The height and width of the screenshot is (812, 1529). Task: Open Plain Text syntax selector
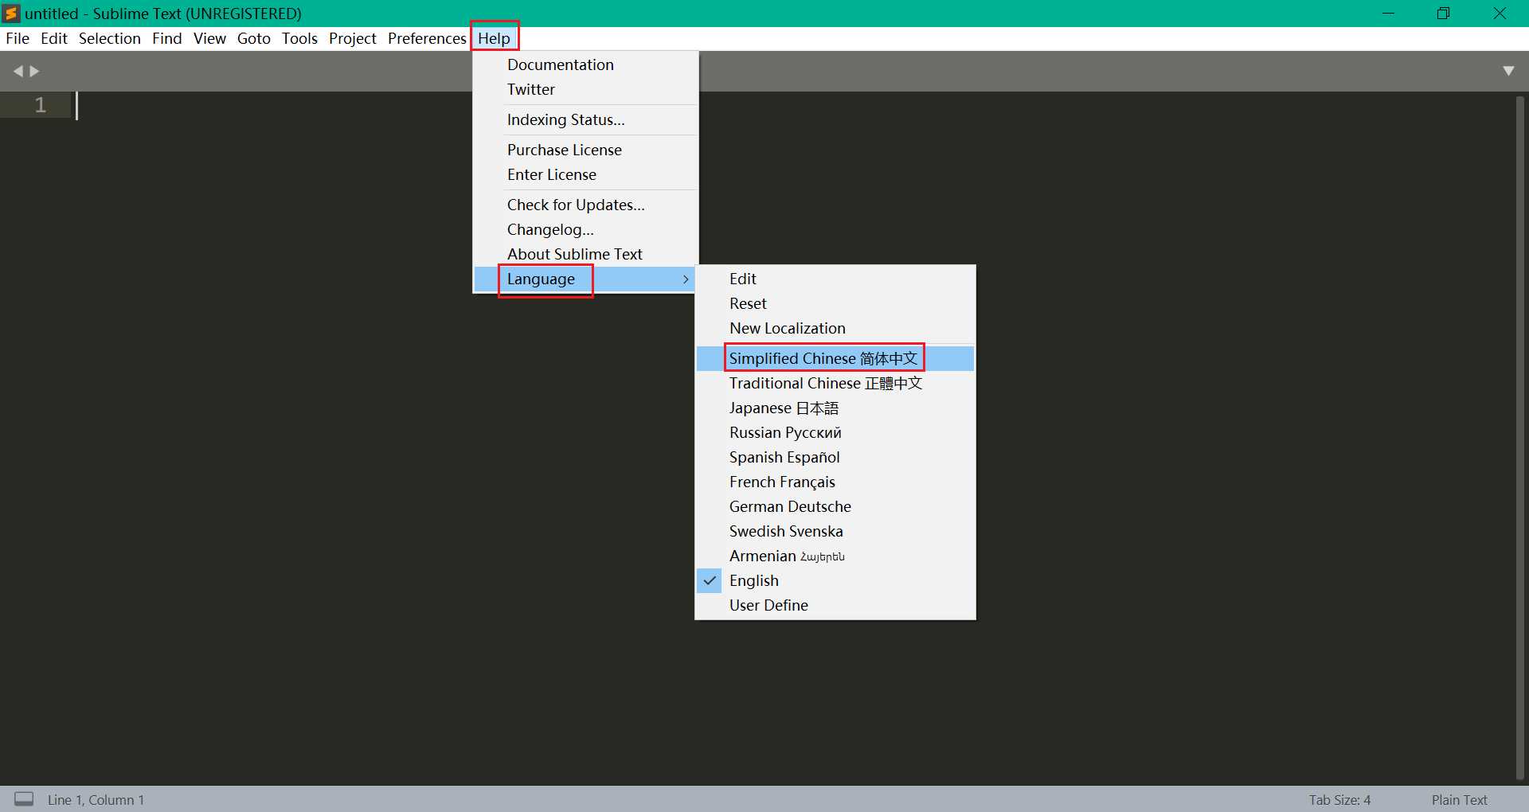[1459, 799]
